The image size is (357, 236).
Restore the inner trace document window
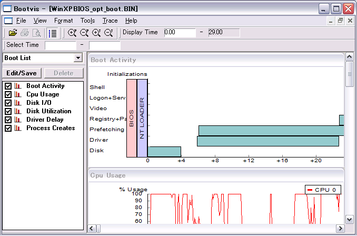click(340, 21)
